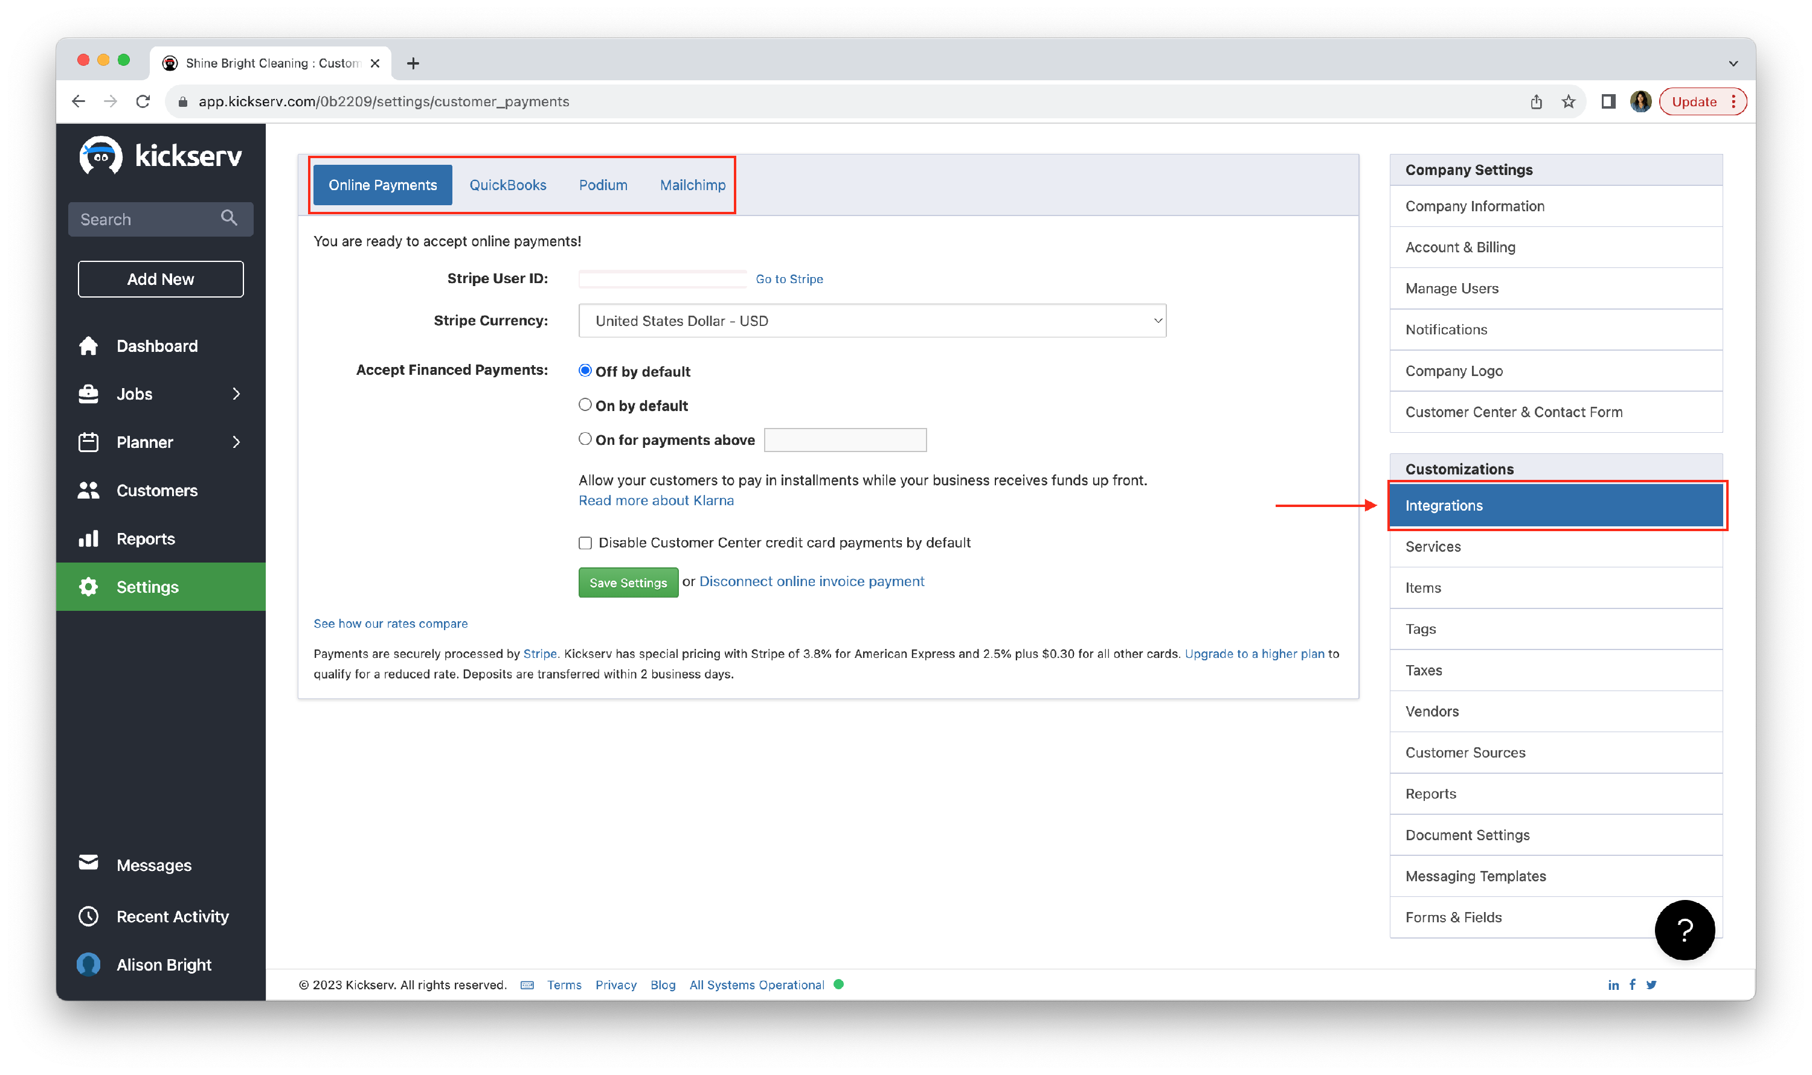The image size is (1812, 1075).
Task: Click the Dashboard home icon
Action: point(88,346)
